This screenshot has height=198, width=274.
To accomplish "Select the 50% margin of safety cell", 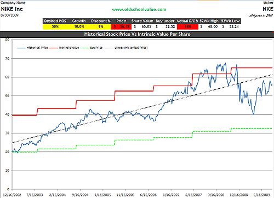I will point(55,27).
